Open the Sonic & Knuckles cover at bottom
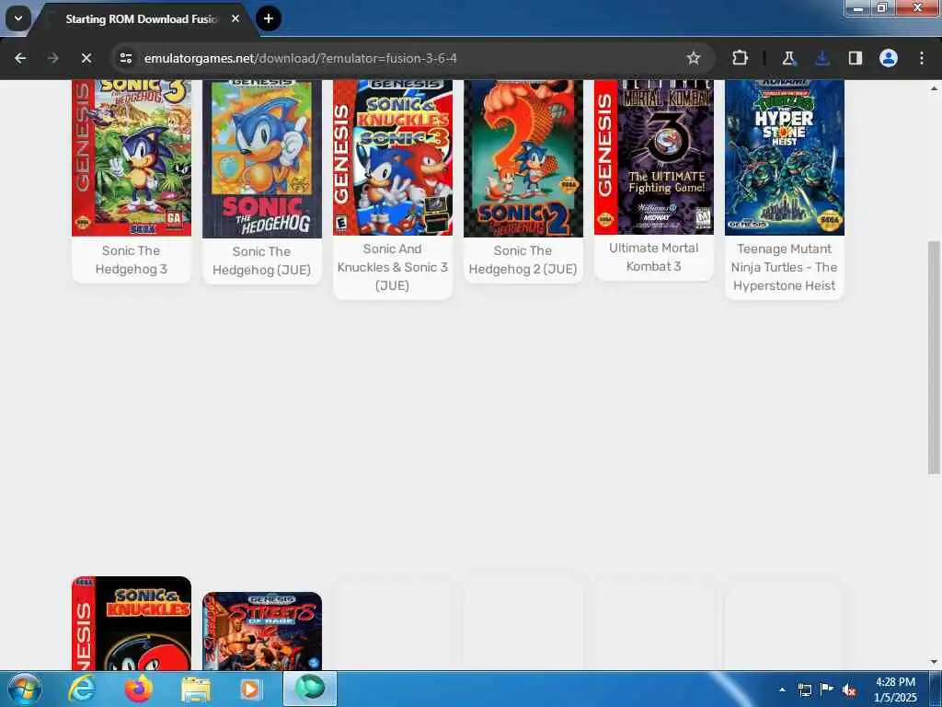The image size is (942, 707). pos(132,623)
